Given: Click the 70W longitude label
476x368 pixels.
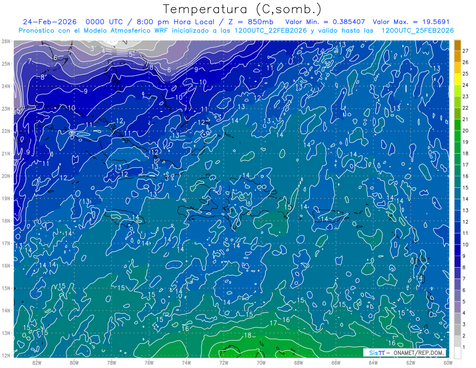Looking at the screenshot, I should [x=261, y=362].
